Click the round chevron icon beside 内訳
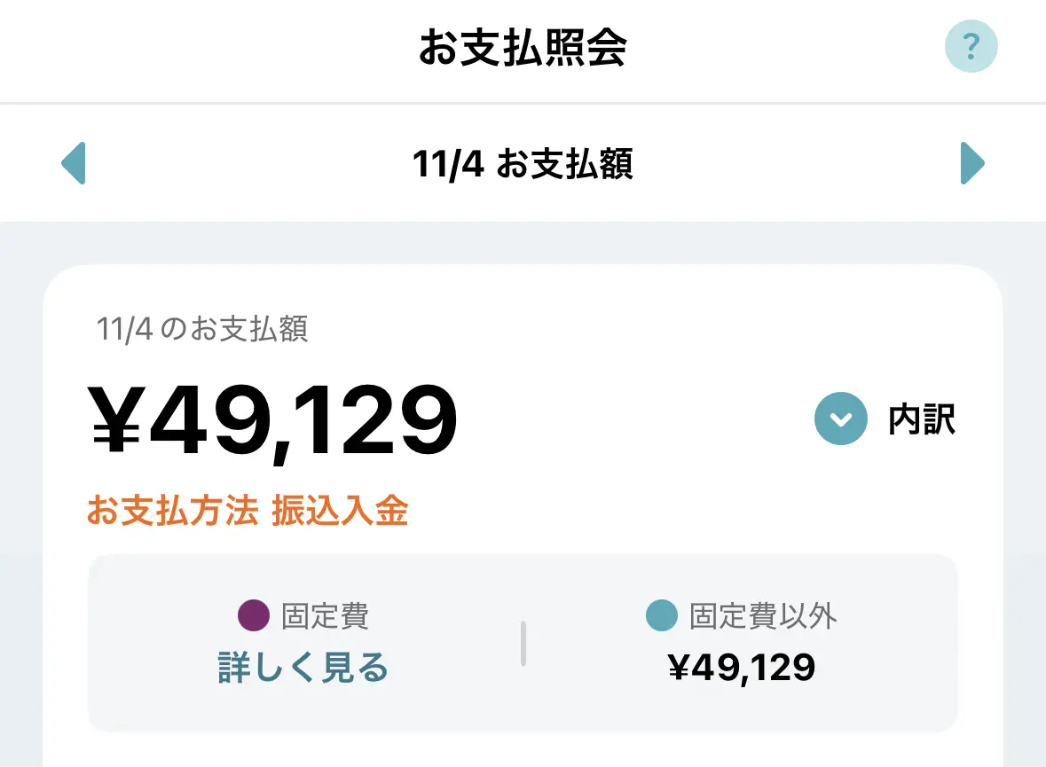Screen dimensions: 1046x767 point(840,419)
